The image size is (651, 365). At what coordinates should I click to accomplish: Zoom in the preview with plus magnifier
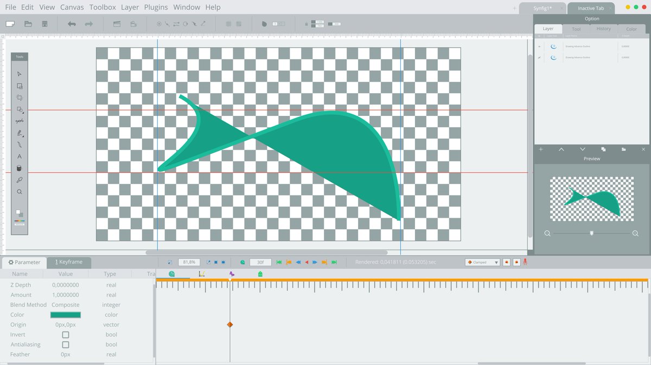coord(635,233)
